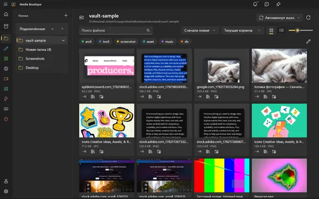Toggle the sfx tag filter

pyautogui.click(x=185, y=41)
